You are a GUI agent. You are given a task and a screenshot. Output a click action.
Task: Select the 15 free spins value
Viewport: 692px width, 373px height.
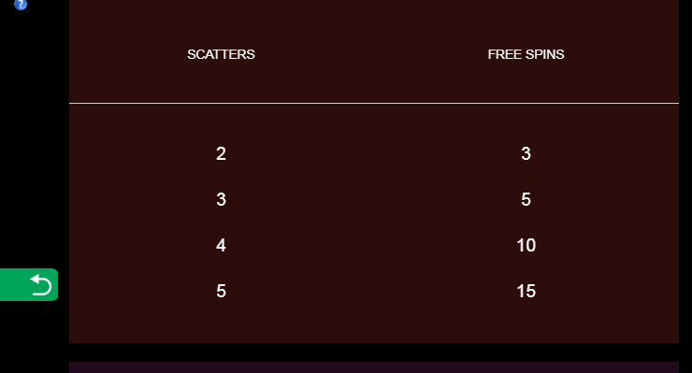coord(526,291)
